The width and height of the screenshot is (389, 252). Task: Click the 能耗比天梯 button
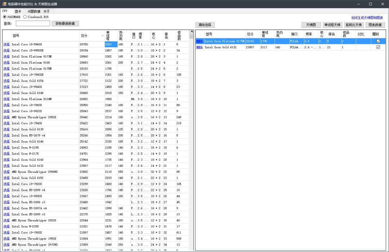tap(354, 25)
